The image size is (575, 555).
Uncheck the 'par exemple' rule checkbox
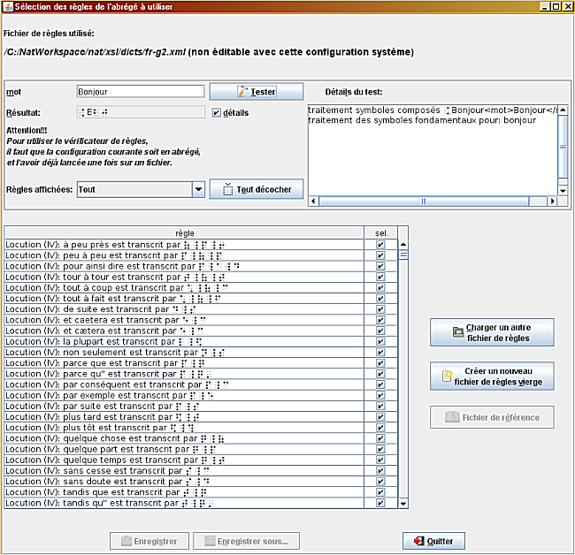(380, 396)
